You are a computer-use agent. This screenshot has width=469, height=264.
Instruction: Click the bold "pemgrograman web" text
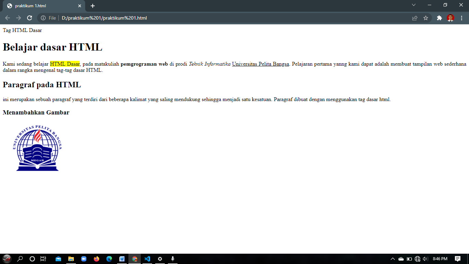pos(144,64)
